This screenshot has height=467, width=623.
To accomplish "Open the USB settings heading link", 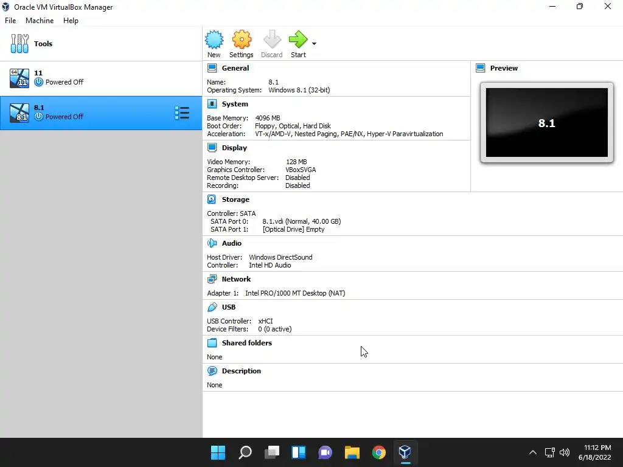I will pos(229,307).
